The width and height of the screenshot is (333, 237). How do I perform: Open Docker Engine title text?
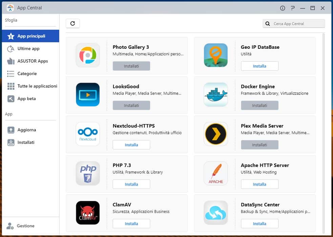257,87
